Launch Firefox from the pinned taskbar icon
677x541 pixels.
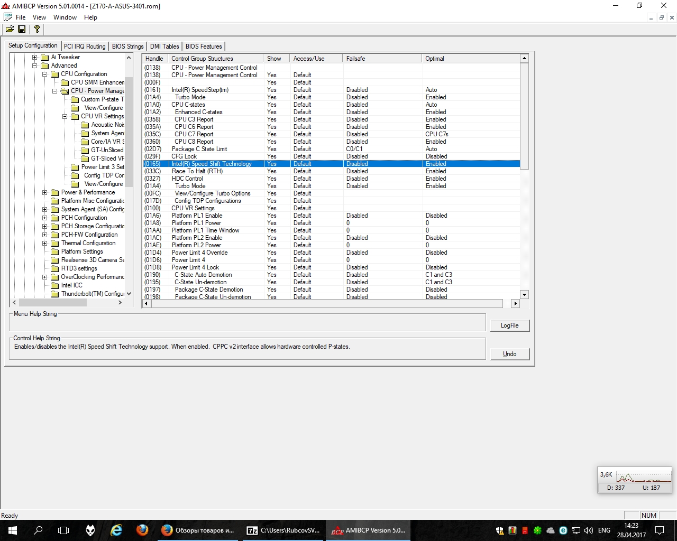pyautogui.click(x=142, y=530)
